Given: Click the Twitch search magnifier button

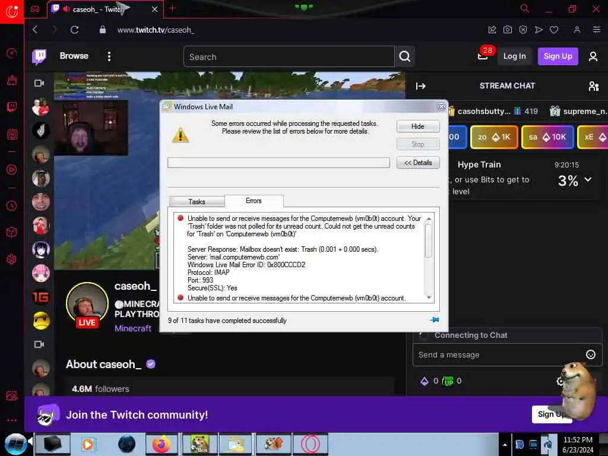Looking at the screenshot, I should 405,56.
